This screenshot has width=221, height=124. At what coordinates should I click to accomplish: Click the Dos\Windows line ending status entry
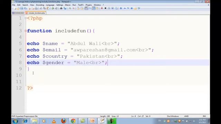pyautogui.click(x=173, y=116)
